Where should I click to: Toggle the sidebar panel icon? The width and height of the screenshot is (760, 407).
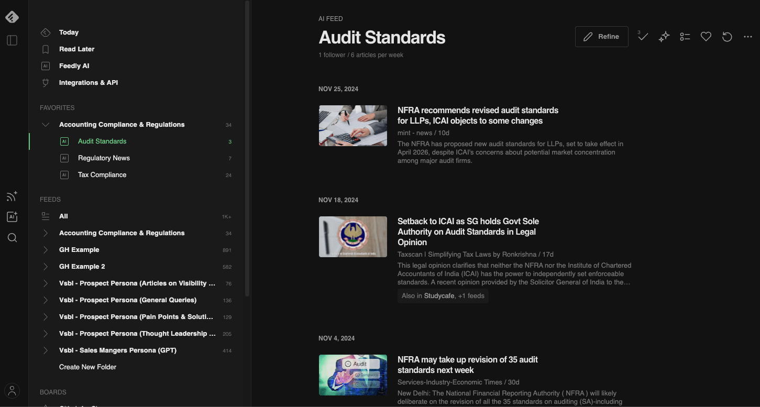pyautogui.click(x=12, y=40)
